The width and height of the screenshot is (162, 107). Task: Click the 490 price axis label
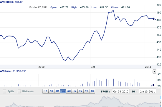pyautogui.click(x=159, y=13)
